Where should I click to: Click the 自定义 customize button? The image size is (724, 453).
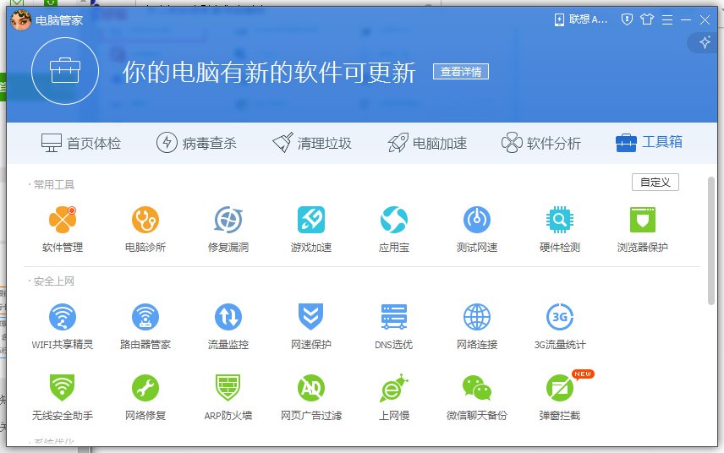point(655,183)
